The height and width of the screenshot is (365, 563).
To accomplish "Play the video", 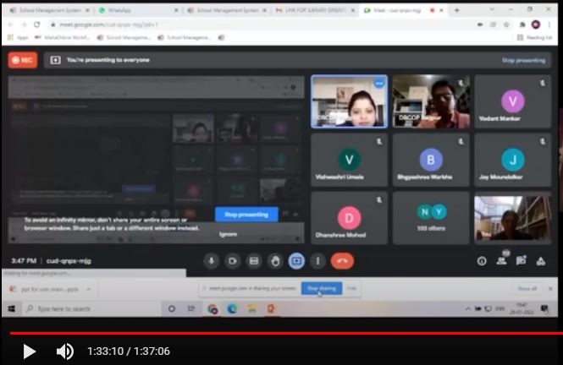I will click(x=29, y=351).
